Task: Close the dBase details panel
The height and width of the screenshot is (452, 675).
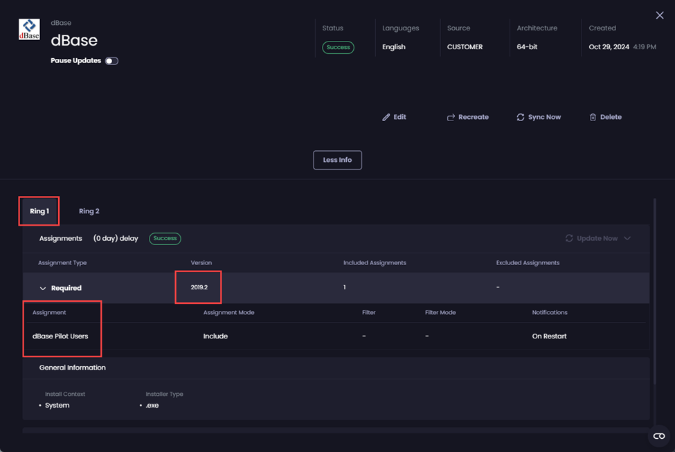Action: [659, 15]
